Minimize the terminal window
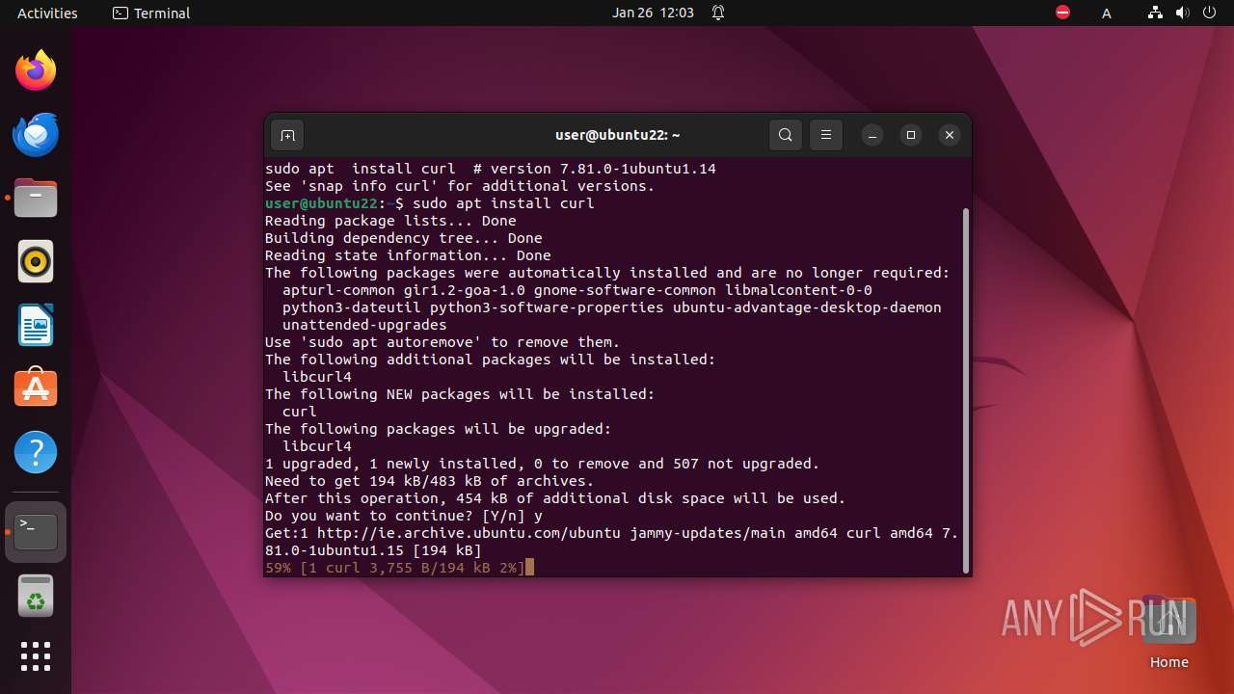This screenshot has height=694, width=1234. 872,135
